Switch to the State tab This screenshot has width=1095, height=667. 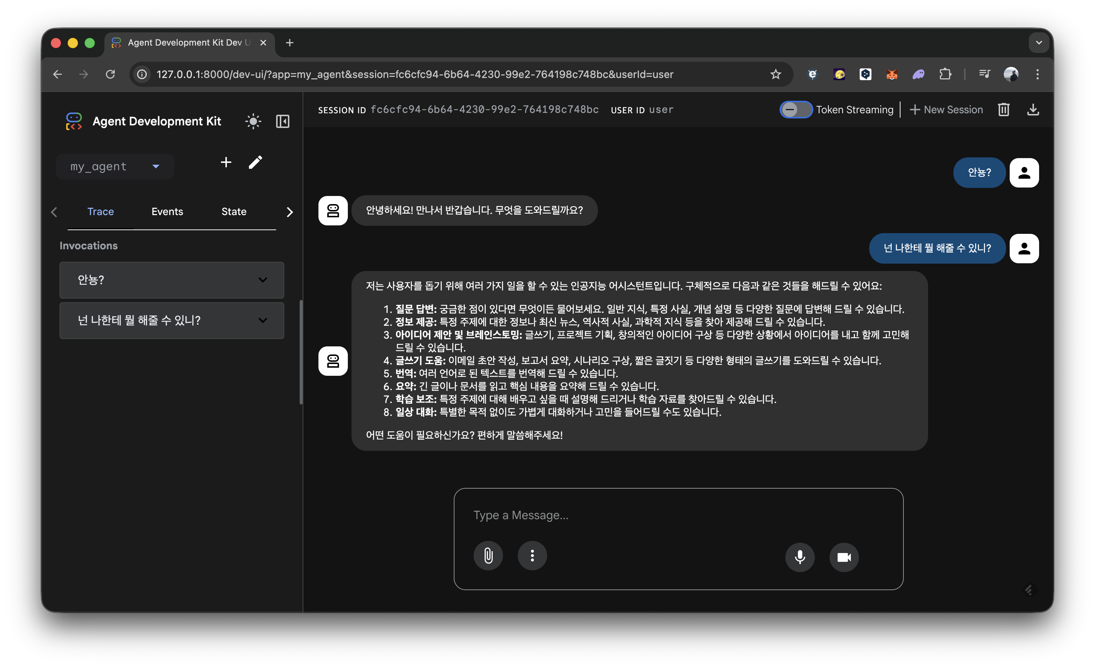click(234, 211)
